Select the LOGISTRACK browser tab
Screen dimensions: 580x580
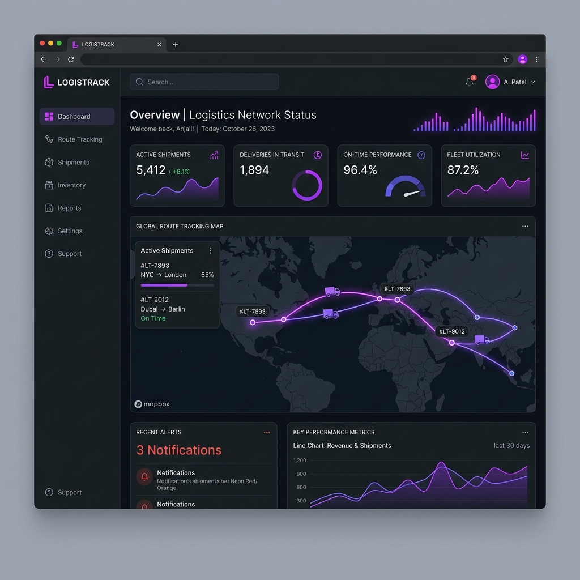click(x=117, y=44)
